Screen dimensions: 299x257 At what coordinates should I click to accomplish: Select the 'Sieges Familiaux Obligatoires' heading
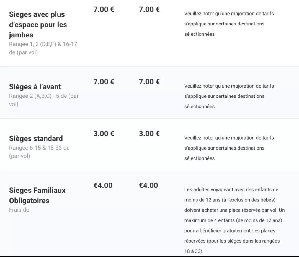[37, 195]
